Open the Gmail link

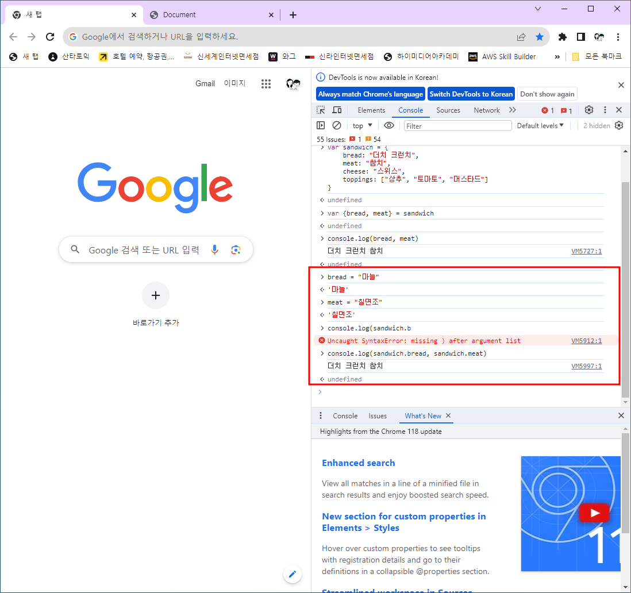pos(205,84)
